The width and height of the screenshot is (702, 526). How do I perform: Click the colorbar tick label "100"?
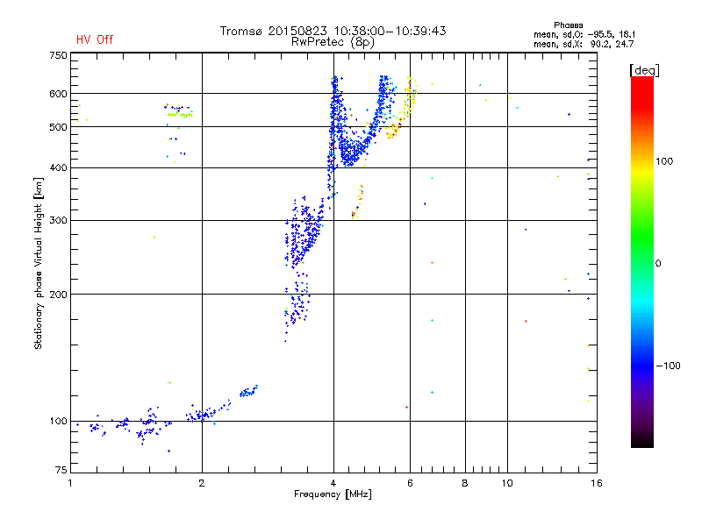(x=664, y=161)
